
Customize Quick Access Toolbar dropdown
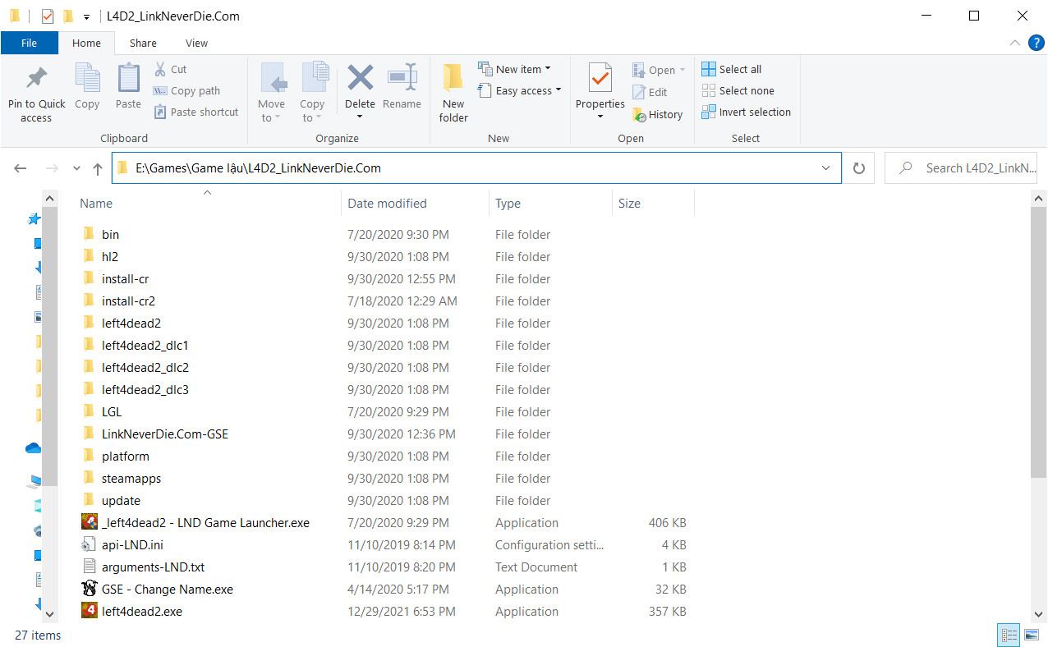pyautogui.click(x=86, y=16)
